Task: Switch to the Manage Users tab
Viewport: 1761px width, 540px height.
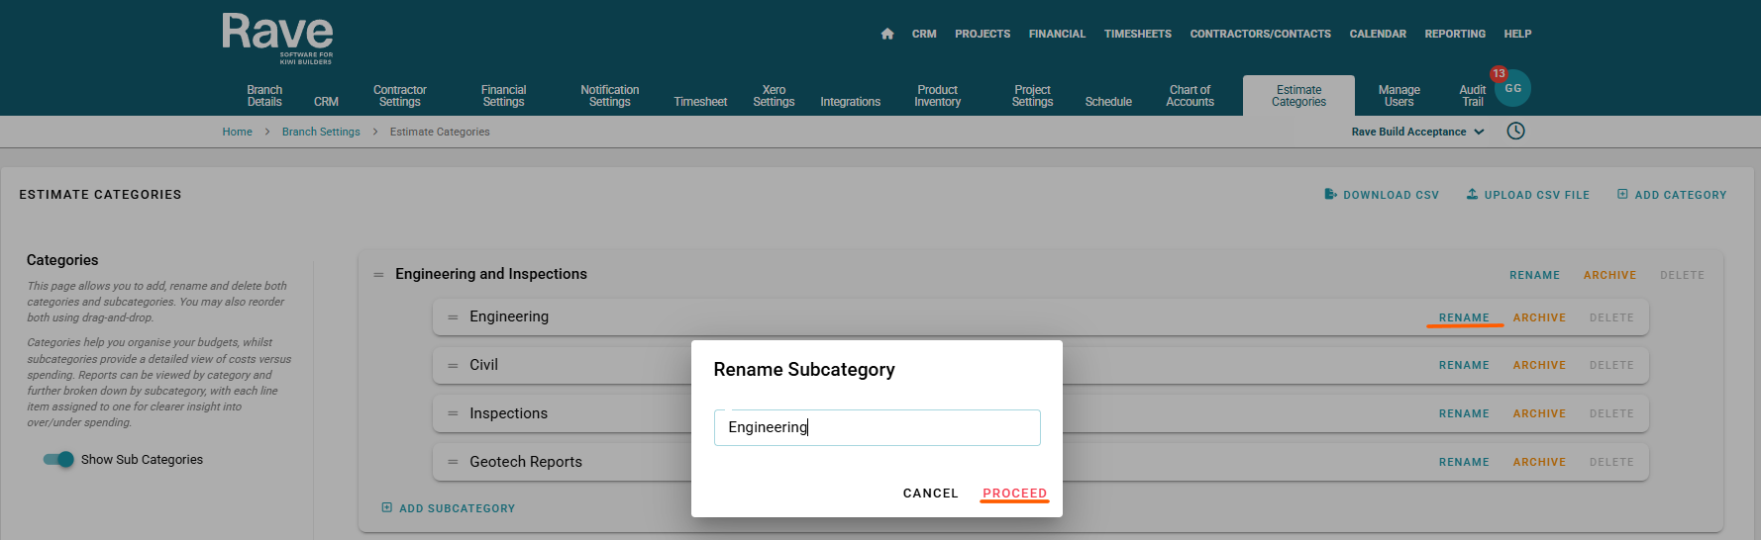Action: 1398,96
